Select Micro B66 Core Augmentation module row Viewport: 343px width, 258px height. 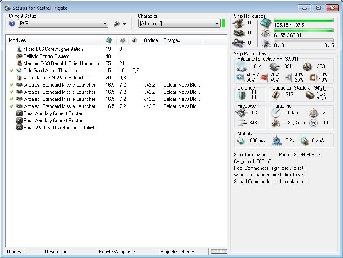click(x=116, y=49)
